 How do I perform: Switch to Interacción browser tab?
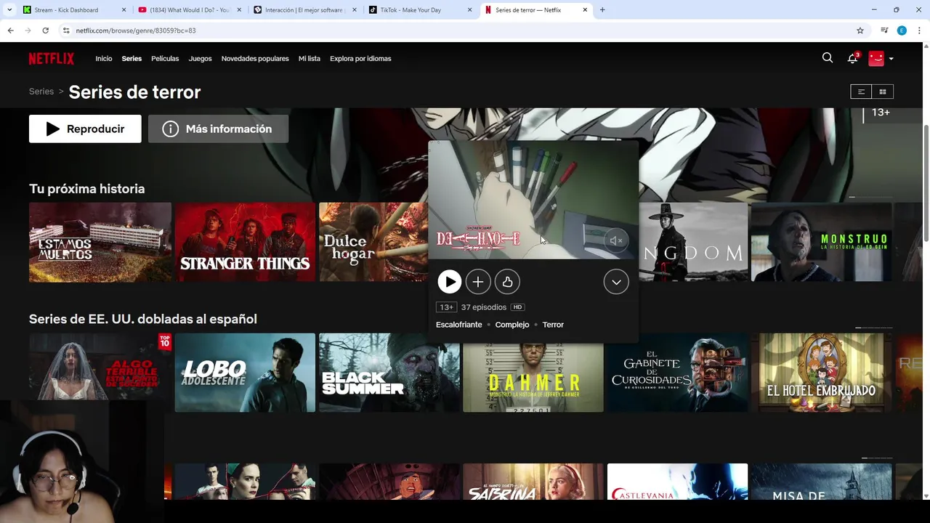tap(305, 10)
